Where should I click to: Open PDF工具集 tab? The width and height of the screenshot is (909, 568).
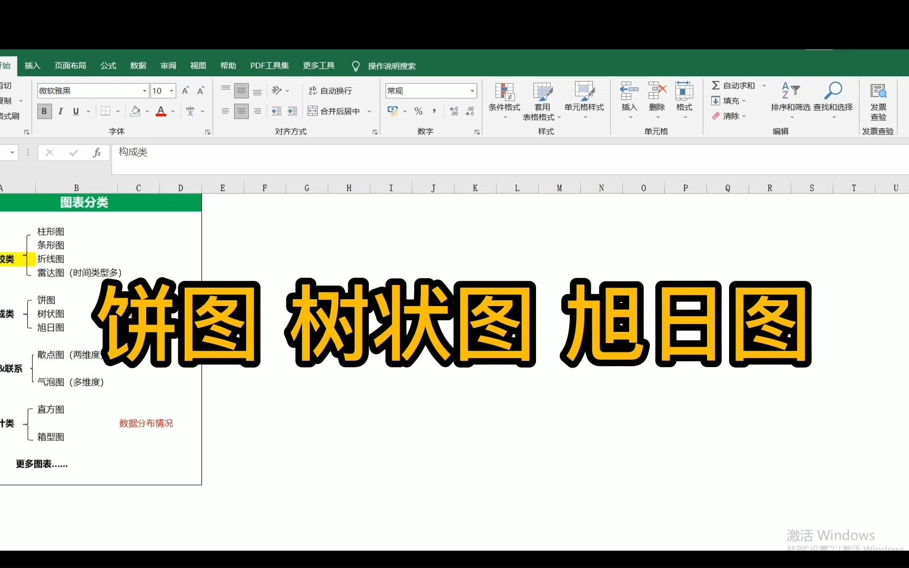click(269, 66)
